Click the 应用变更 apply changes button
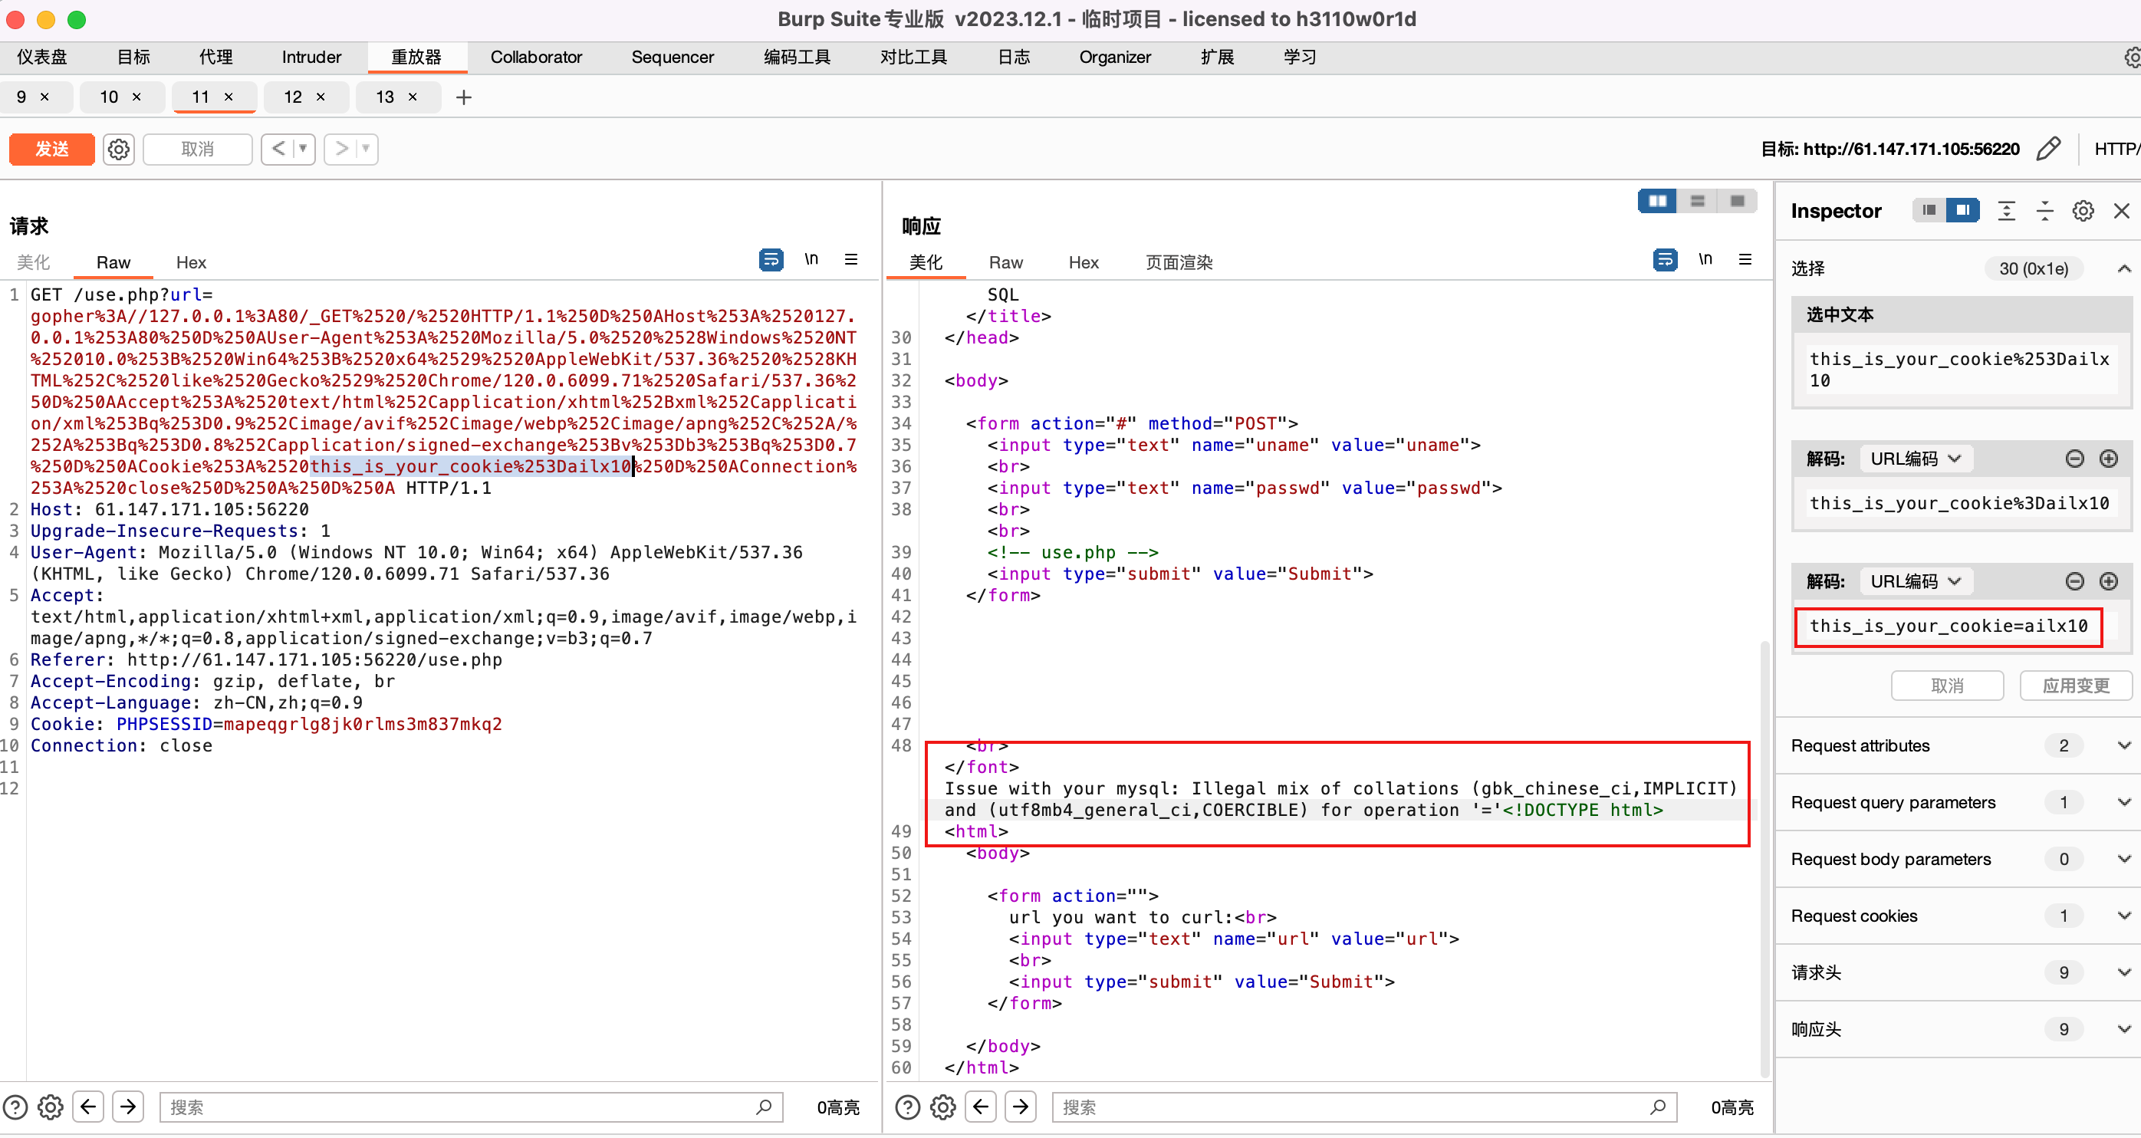 (x=2075, y=685)
